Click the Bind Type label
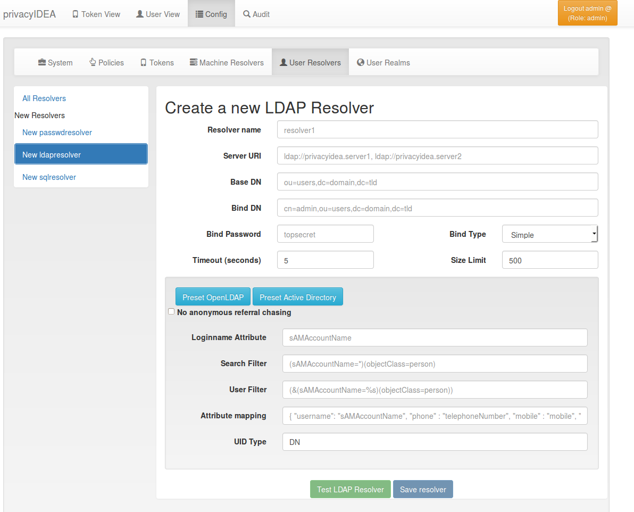This screenshot has height=512, width=634. [468, 234]
